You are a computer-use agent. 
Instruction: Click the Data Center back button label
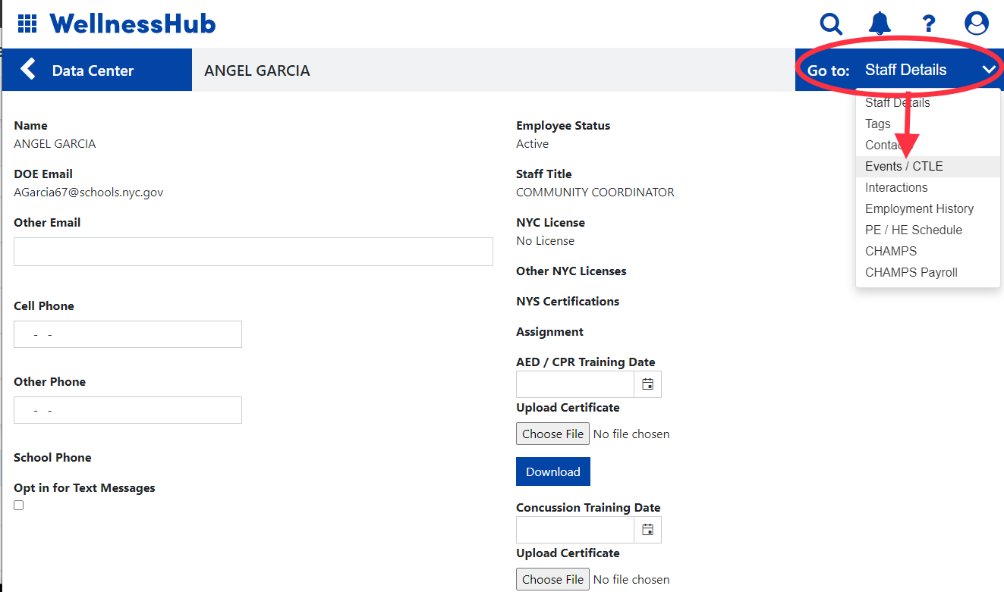tap(93, 70)
